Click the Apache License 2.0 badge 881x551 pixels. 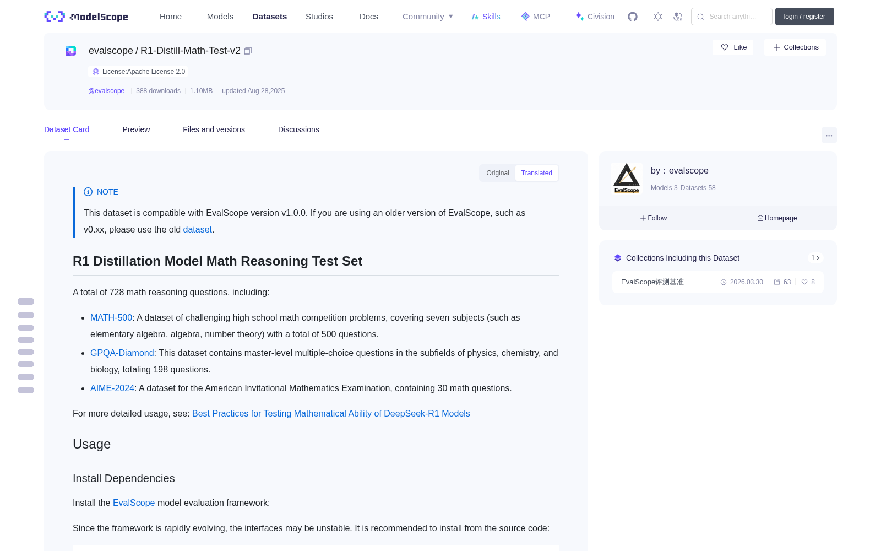coord(138,72)
